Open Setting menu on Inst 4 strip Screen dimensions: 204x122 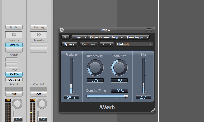pos(14,28)
